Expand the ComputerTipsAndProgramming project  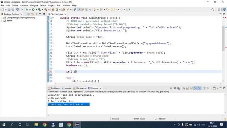(x=2, y=18)
